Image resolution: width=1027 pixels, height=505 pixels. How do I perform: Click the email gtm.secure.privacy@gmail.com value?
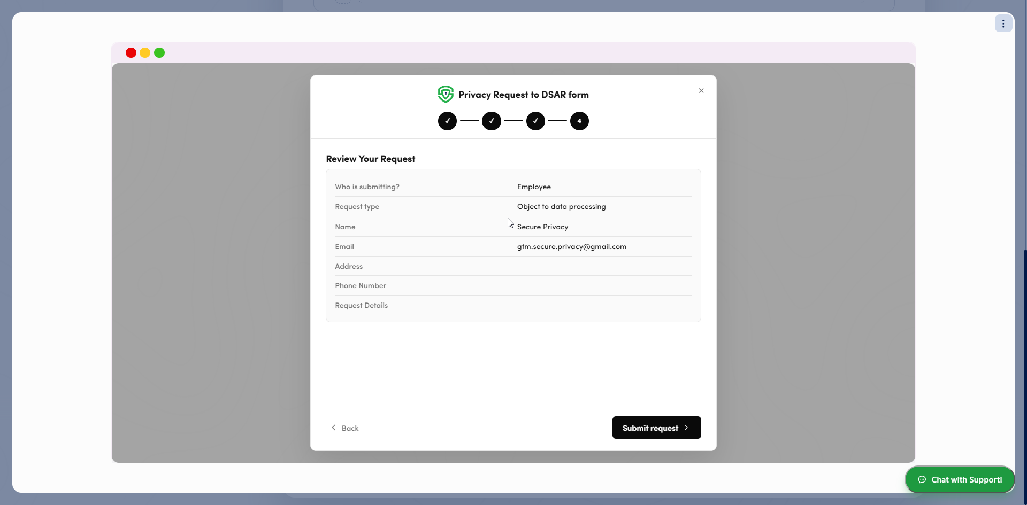(x=572, y=246)
